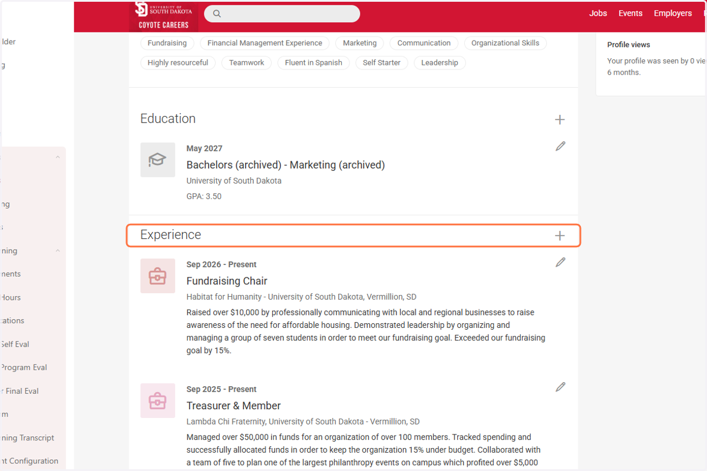
Task: Click the Coyote Careers logo
Action: [x=163, y=16]
